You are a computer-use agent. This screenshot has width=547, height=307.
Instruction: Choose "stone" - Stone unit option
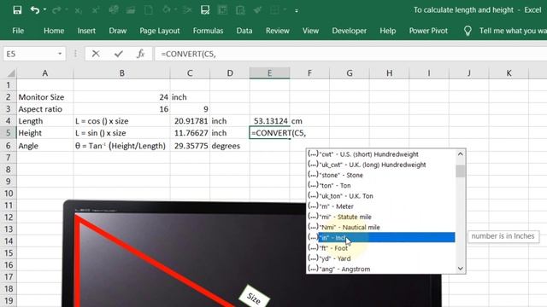(x=381, y=175)
